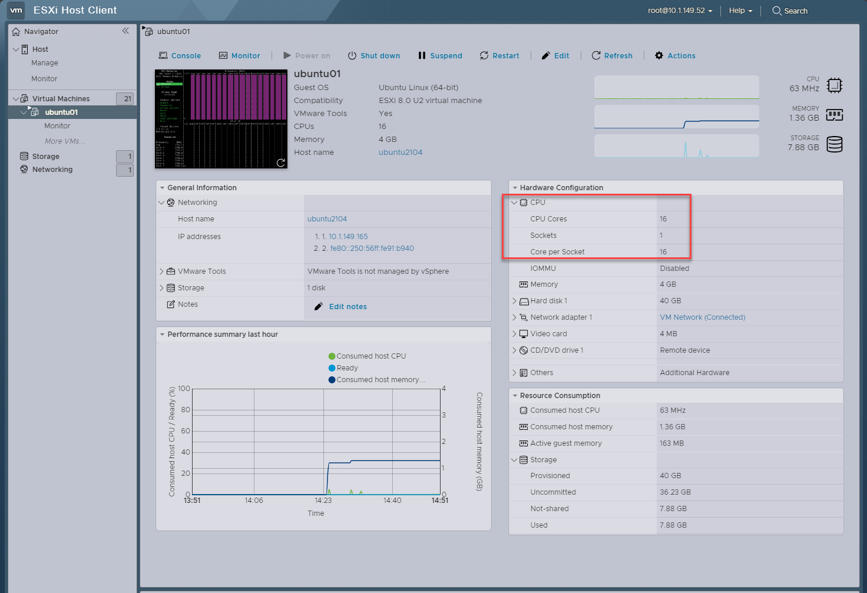This screenshot has width=867, height=593.
Task: Refresh the console screenshot thumbnail icon
Action: pyautogui.click(x=281, y=163)
